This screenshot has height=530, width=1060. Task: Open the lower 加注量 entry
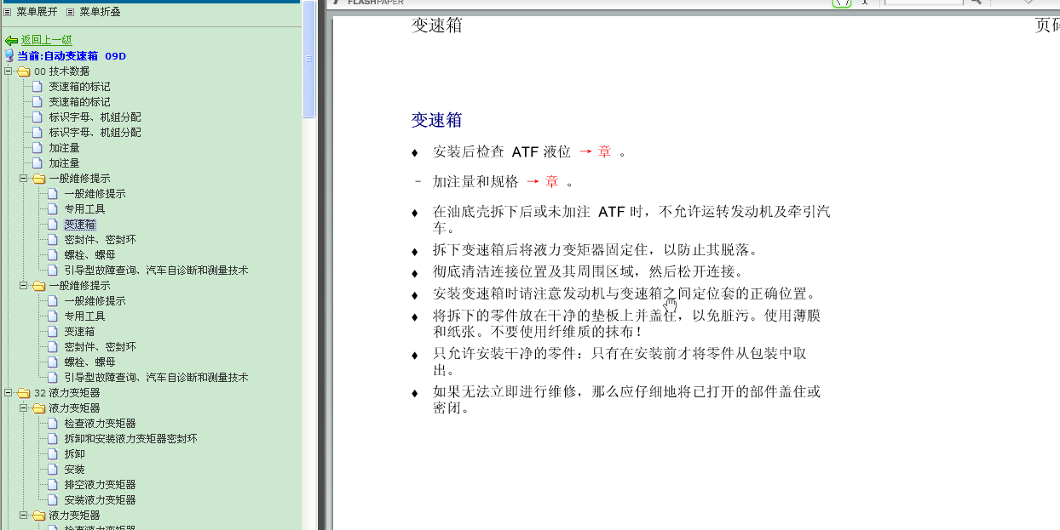coord(64,163)
